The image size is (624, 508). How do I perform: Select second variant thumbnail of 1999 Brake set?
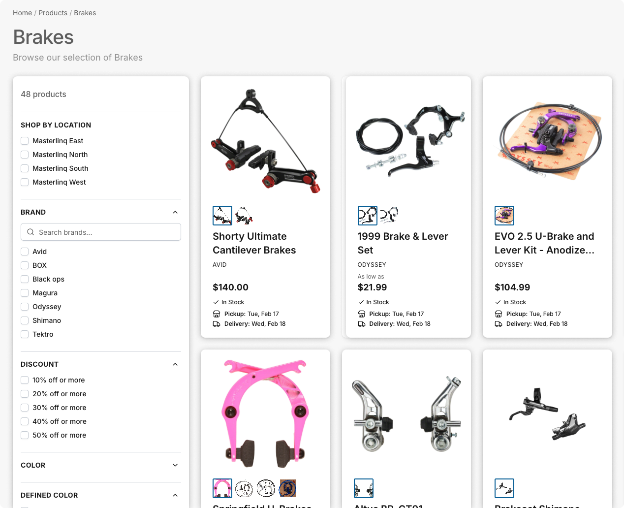[389, 216]
